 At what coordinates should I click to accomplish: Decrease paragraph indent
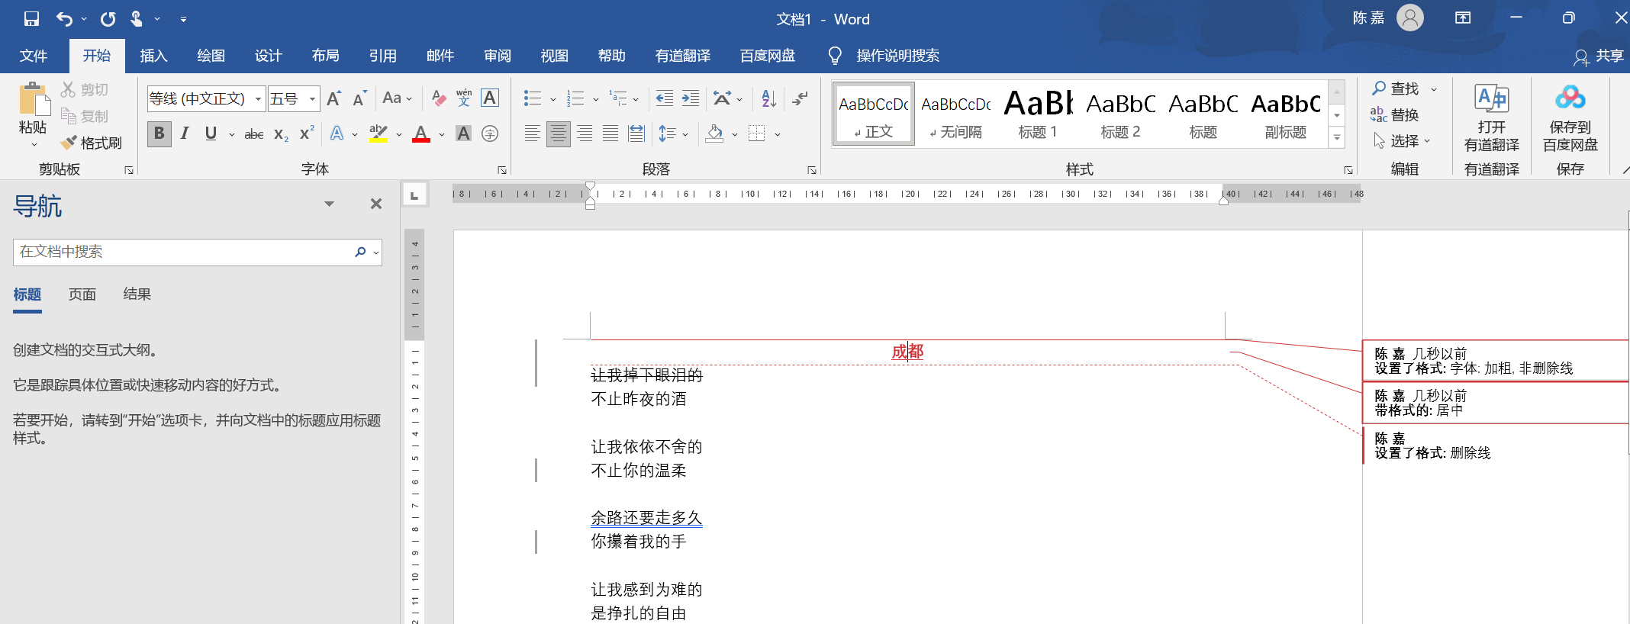click(665, 98)
